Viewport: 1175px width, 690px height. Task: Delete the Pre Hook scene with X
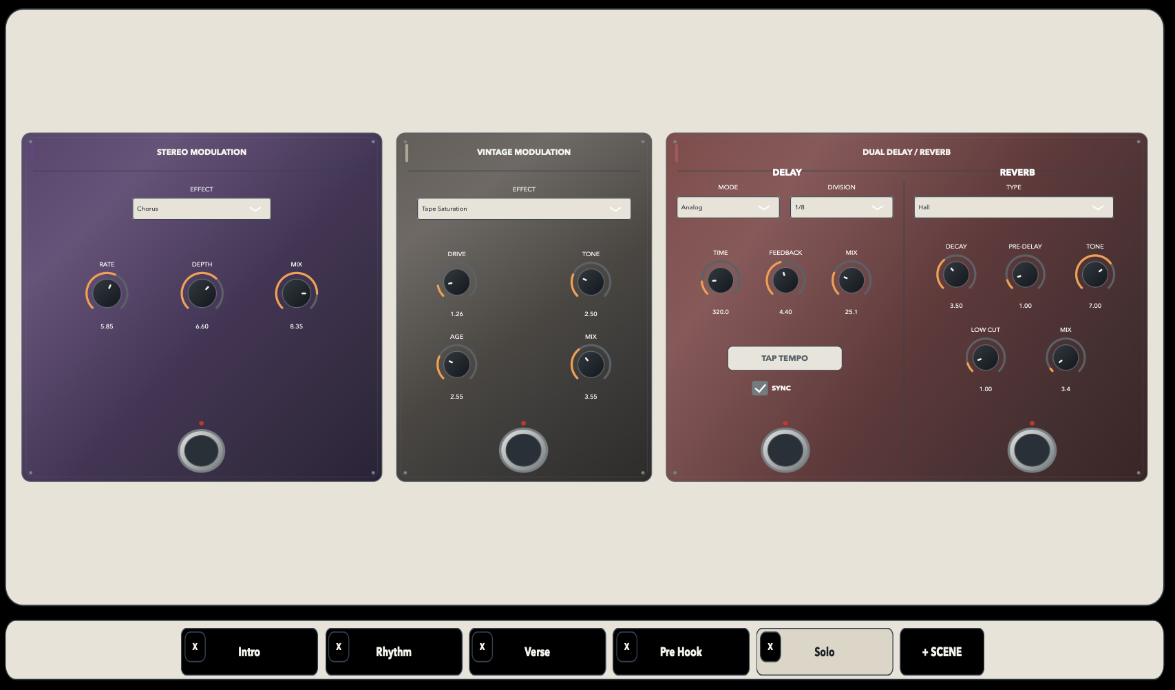pyautogui.click(x=626, y=647)
